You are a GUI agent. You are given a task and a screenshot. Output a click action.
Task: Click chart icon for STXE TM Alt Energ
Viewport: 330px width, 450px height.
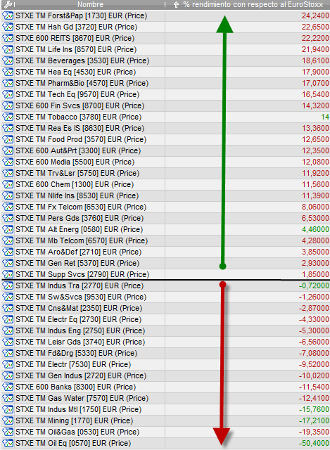tap(8, 229)
